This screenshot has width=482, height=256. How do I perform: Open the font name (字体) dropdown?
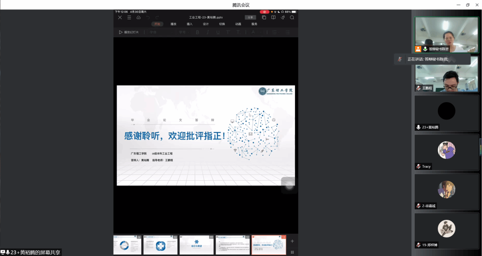point(153,32)
